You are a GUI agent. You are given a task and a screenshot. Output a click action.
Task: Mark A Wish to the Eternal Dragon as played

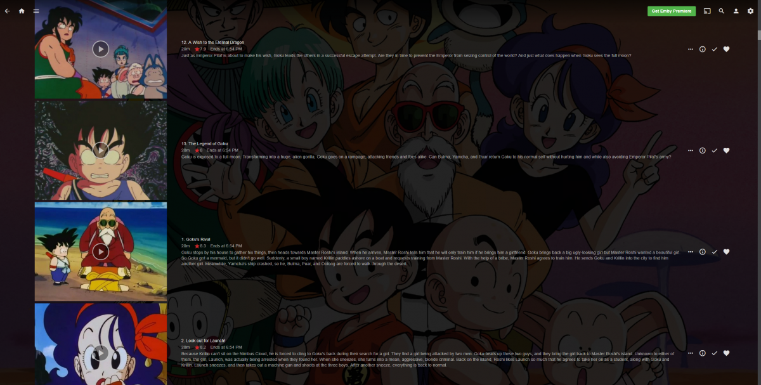coord(714,49)
